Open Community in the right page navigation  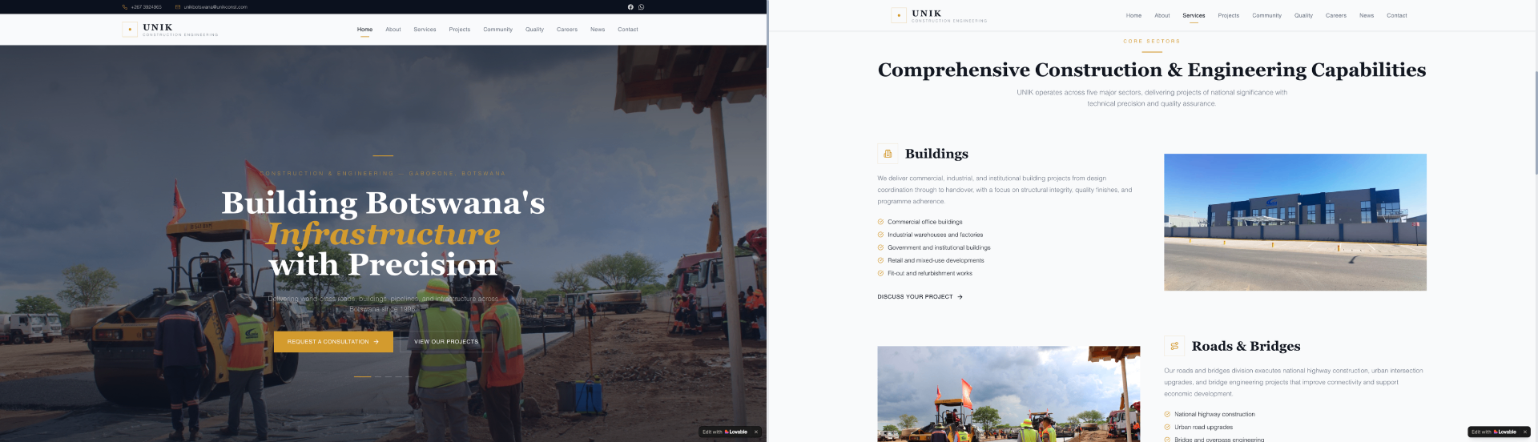point(1266,15)
